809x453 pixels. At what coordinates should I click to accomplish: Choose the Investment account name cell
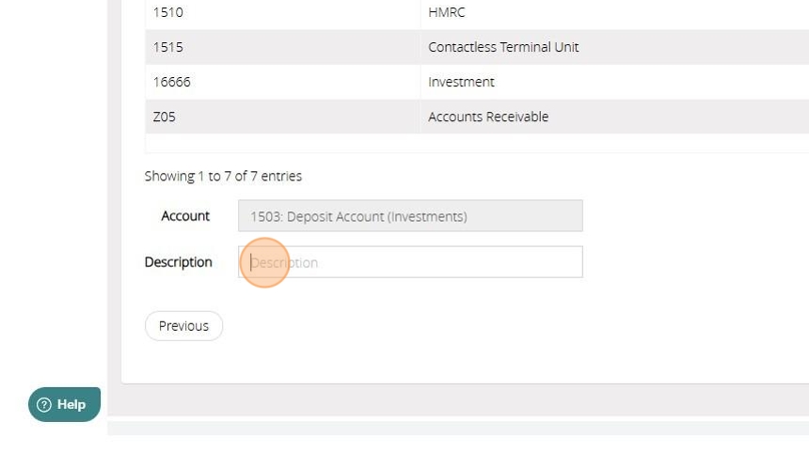point(461,82)
